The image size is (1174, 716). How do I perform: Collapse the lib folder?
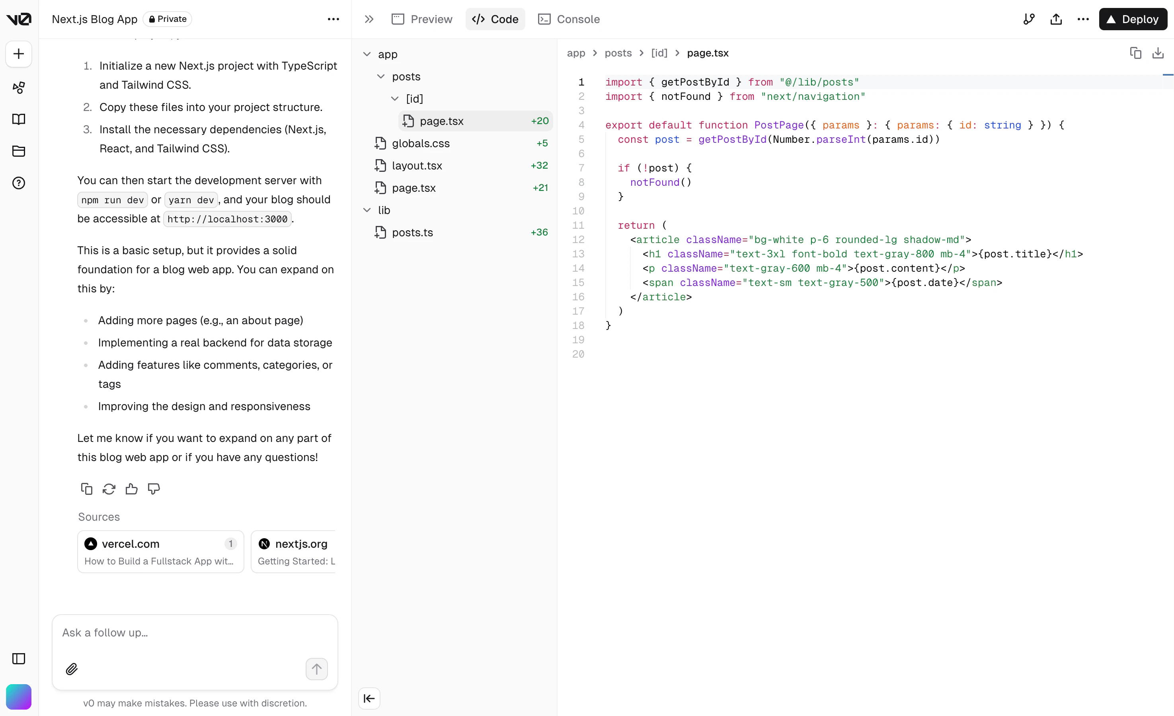pos(367,210)
